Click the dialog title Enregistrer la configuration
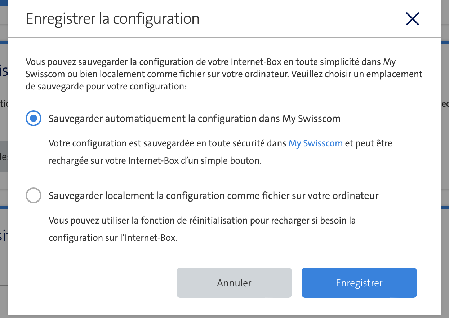Viewport: 449px width, 318px height. click(x=112, y=19)
